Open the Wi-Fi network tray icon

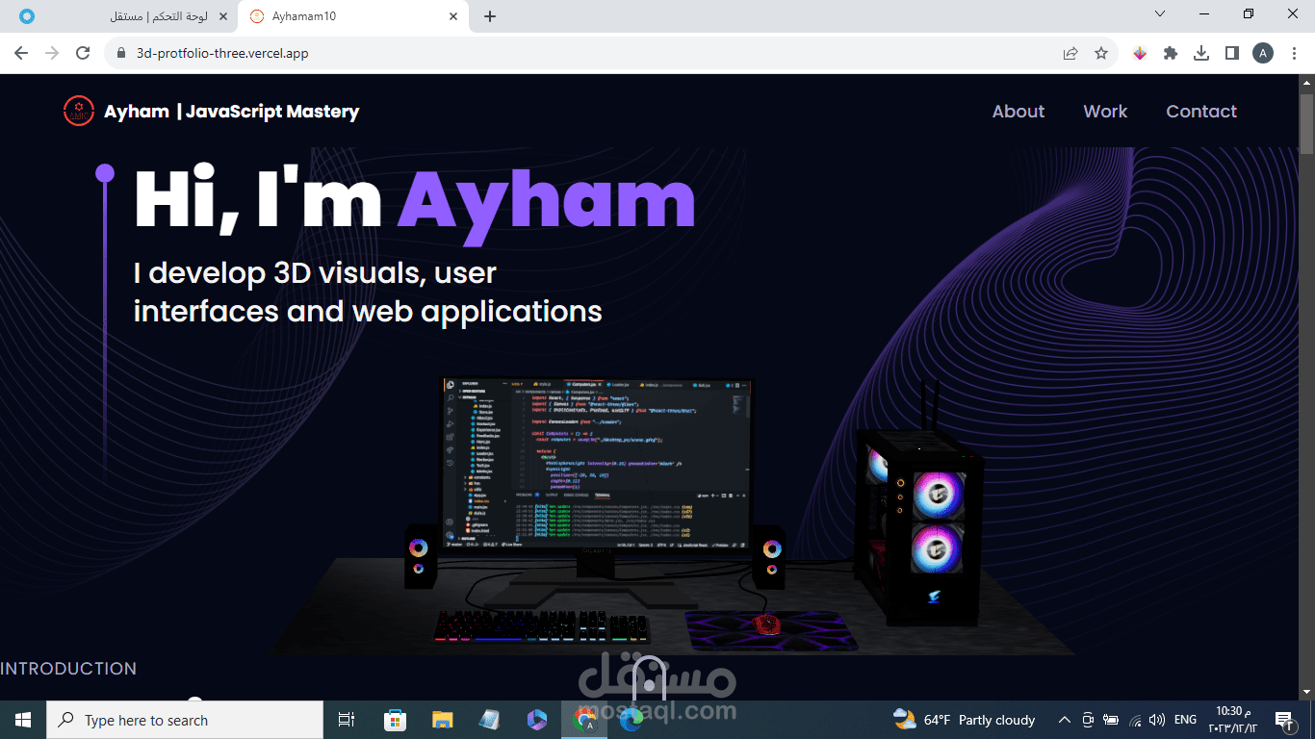pyautogui.click(x=1135, y=720)
